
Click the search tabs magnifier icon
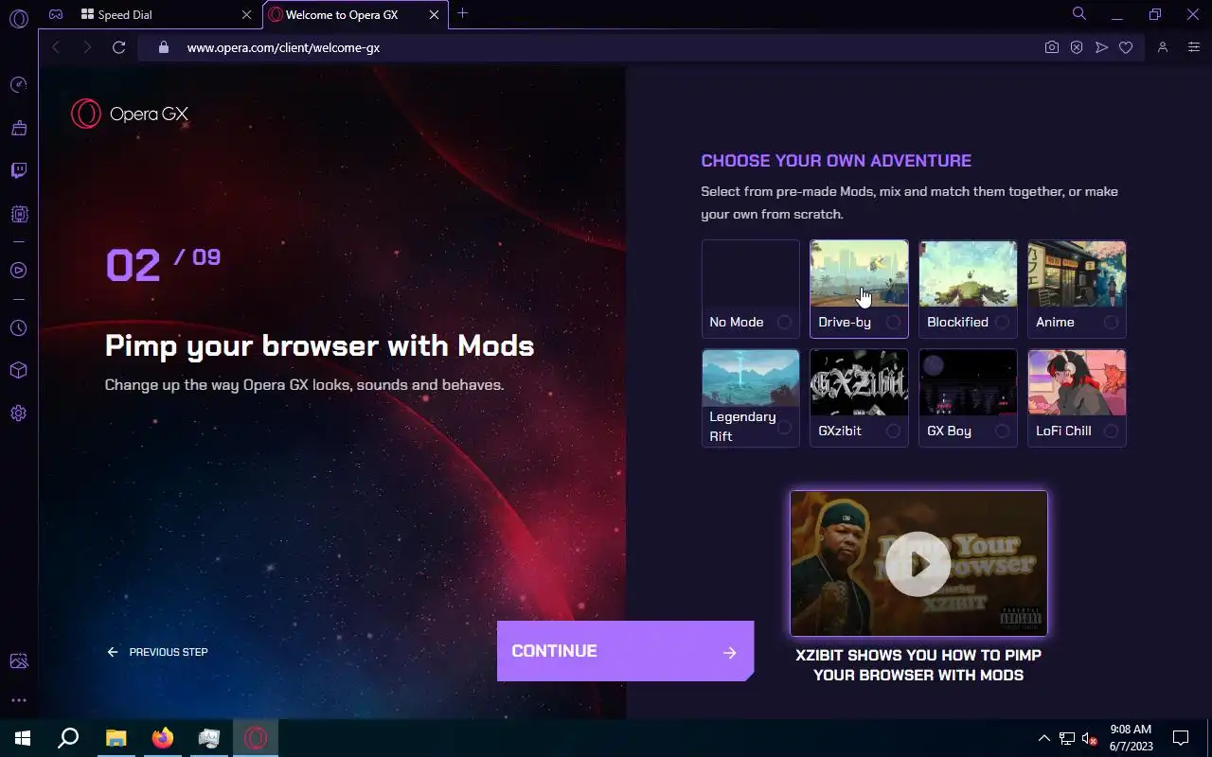[x=1078, y=14]
